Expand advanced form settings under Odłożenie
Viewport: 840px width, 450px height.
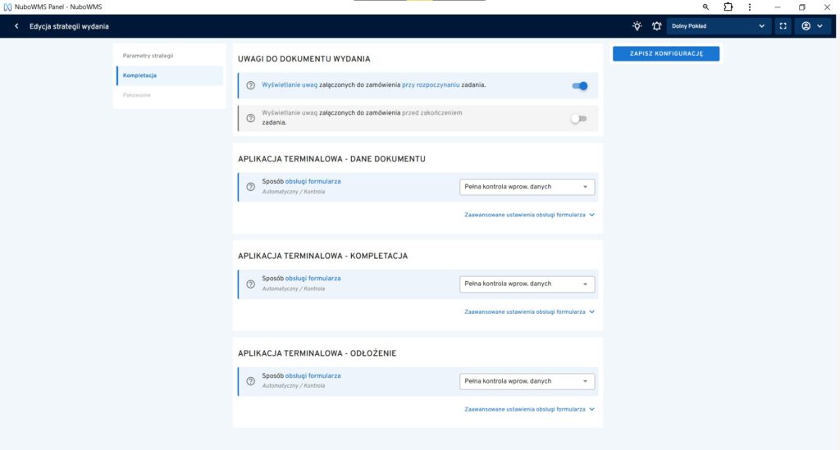[529, 409]
